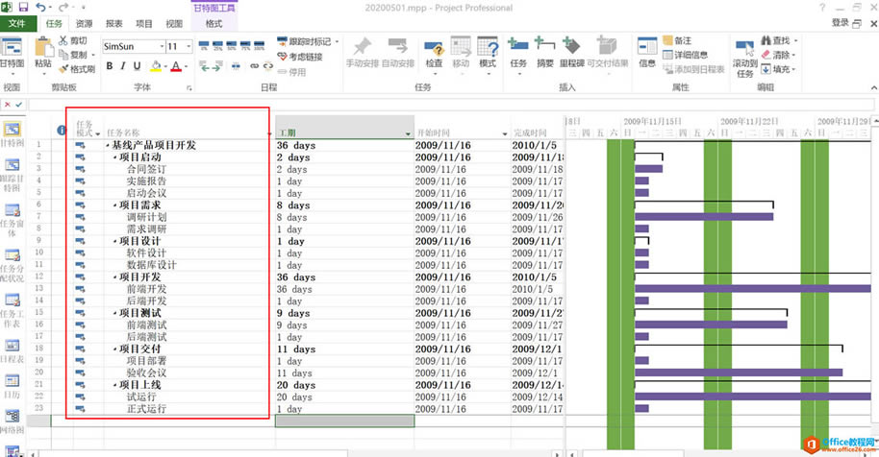Viewport: 879px width, 457px height.
Task: Toggle underline formatting
Action: (x=137, y=66)
